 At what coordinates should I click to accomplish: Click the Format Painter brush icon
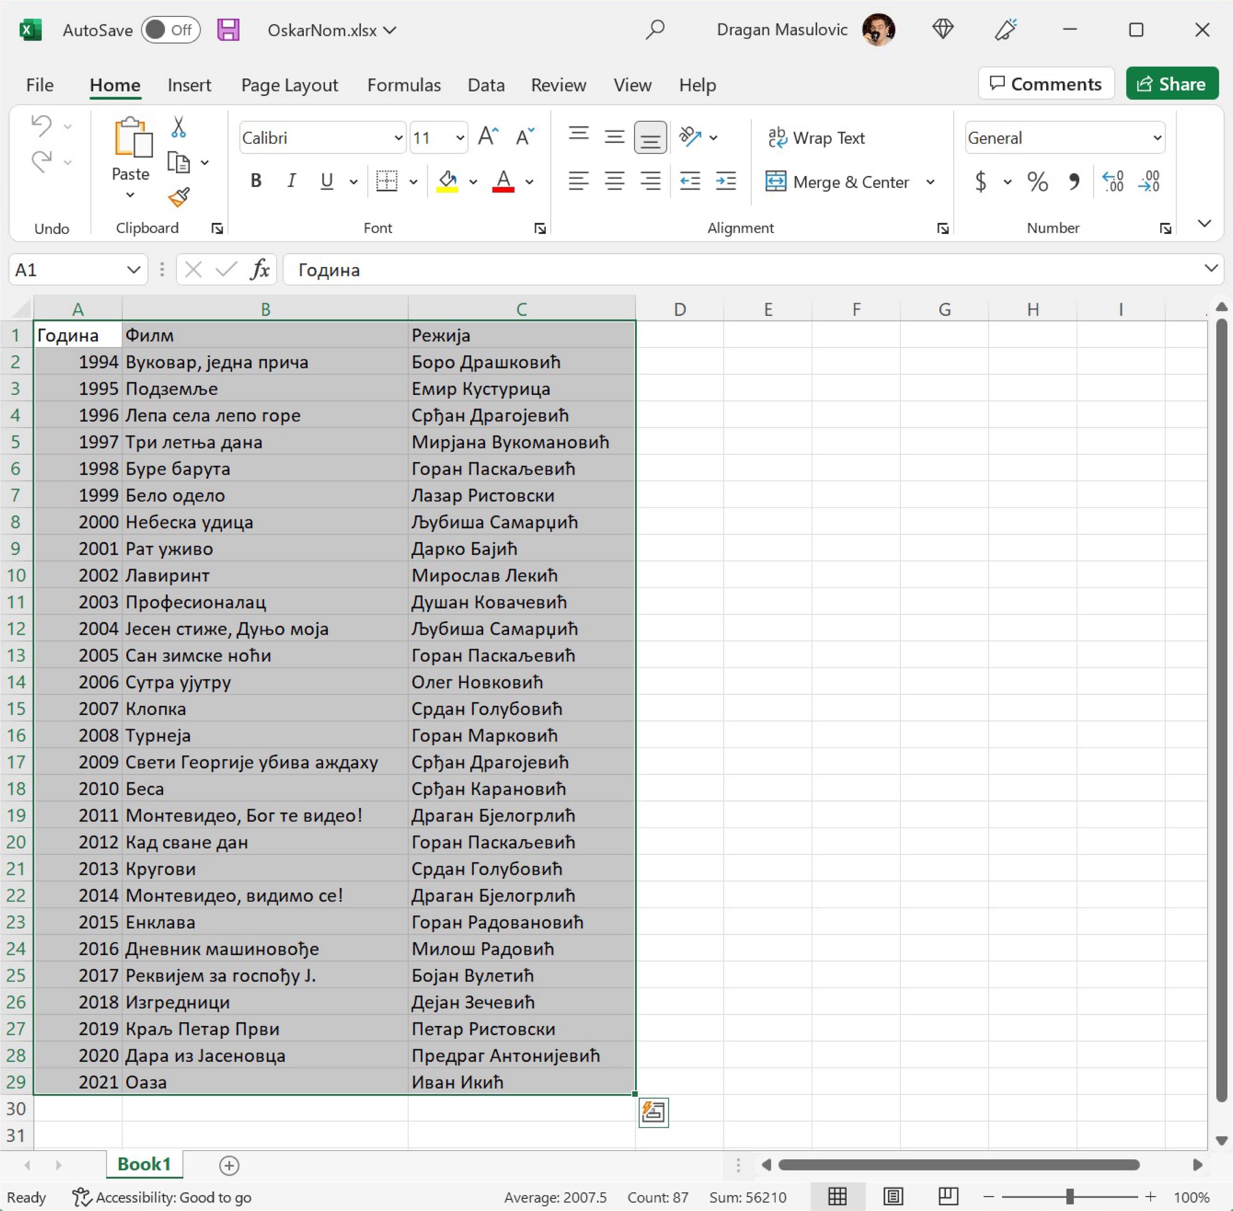(179, 197)
